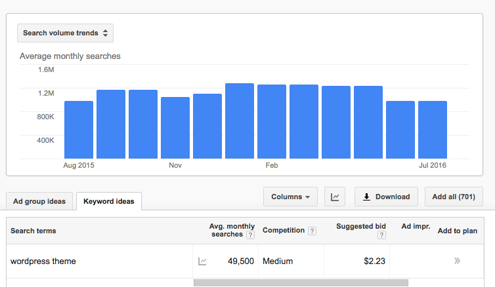
Task: Add wordpress theme to plan arrow
Action: point(457,261)
